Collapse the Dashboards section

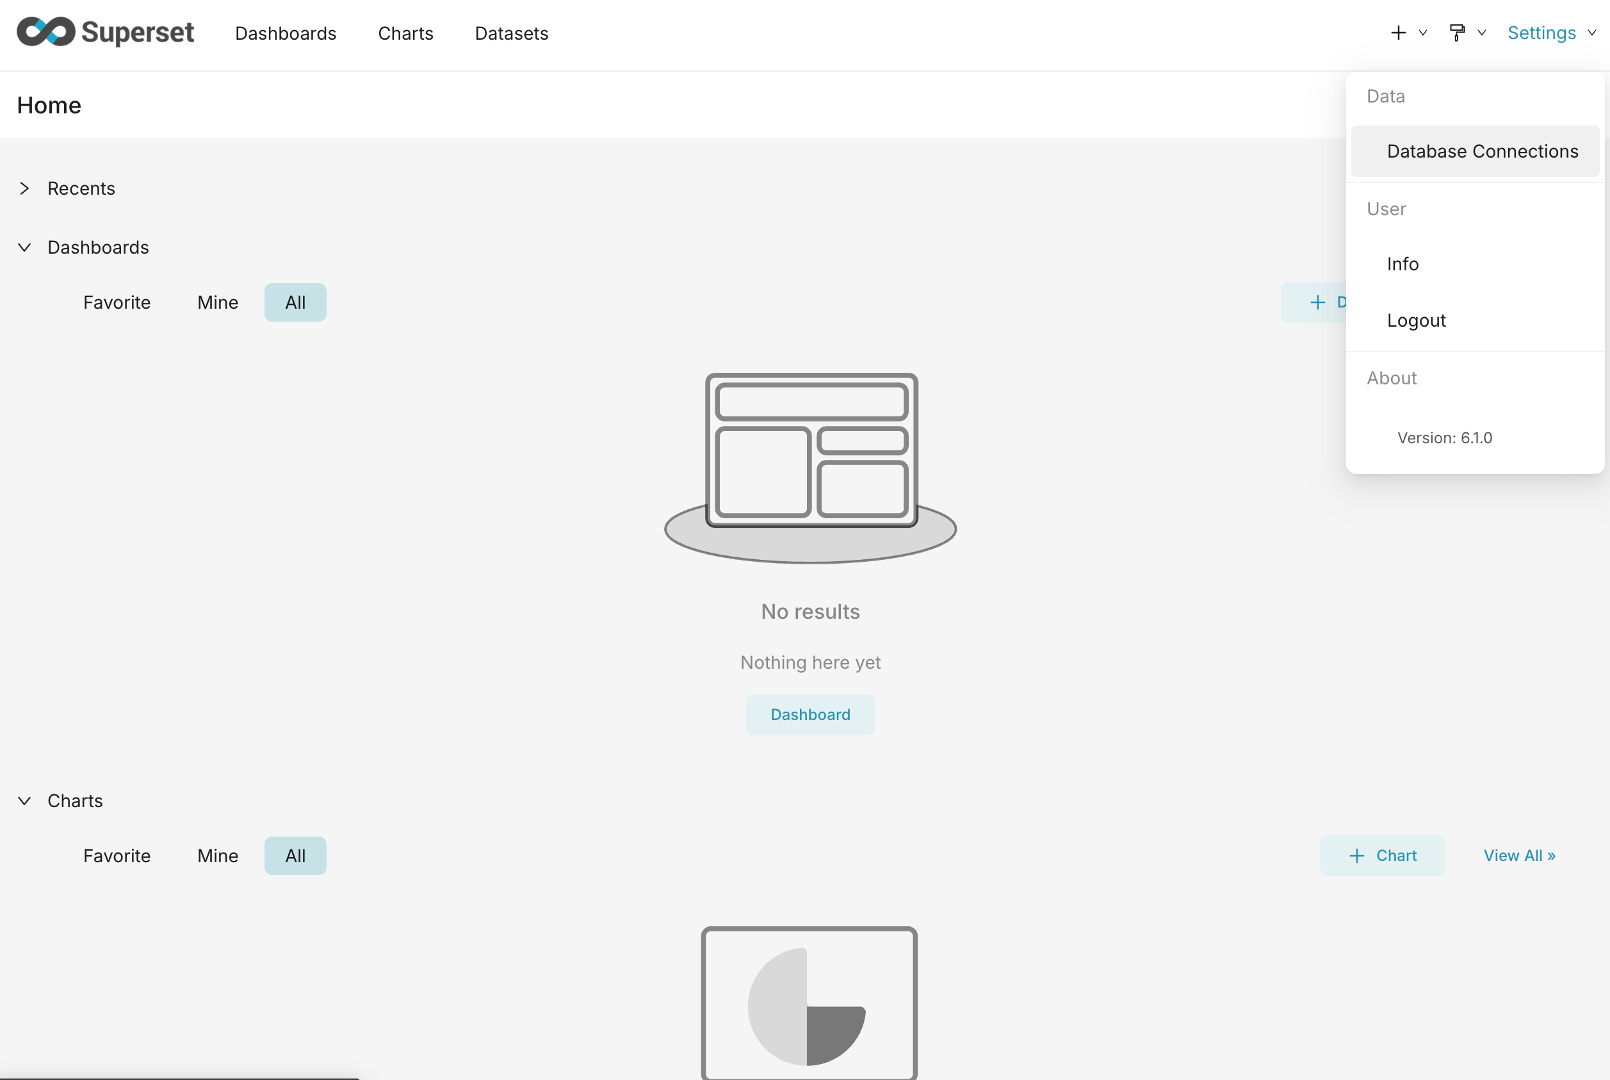tap(25, 247)
